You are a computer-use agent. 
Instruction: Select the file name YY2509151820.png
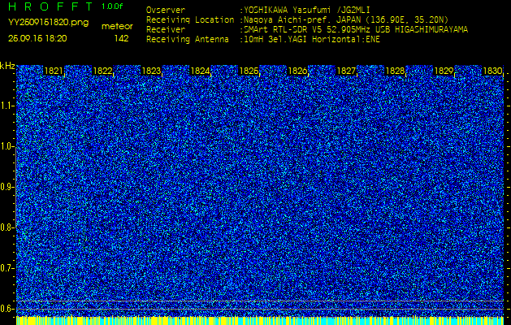[48, 22]
